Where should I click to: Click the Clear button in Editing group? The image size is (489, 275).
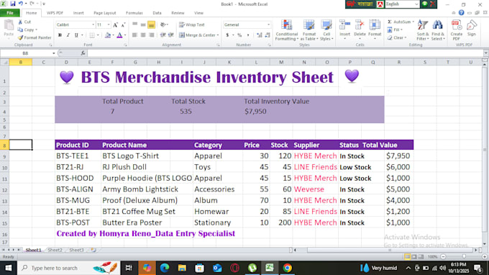[x=397, y=37]
